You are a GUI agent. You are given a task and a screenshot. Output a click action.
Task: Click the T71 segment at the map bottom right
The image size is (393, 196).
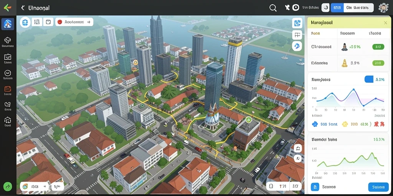[282, 186]
